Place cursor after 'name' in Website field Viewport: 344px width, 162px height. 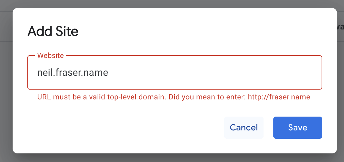pos(108,72)
